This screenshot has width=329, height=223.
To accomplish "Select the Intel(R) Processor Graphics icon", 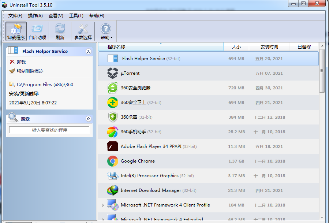I will 113,175.
